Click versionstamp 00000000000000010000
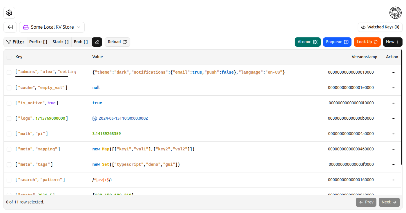 (x=351, y=72)
